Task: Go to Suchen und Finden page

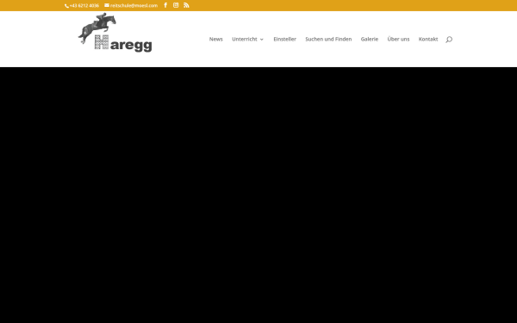Action: pos(328,39)
